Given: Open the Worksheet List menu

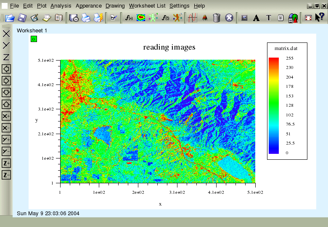Looking at the screenshot, I should [147, 6].
